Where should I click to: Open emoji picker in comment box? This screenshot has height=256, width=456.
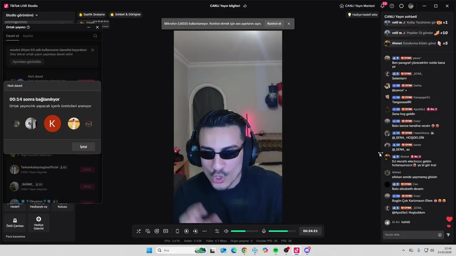click(x=440, y=235)
